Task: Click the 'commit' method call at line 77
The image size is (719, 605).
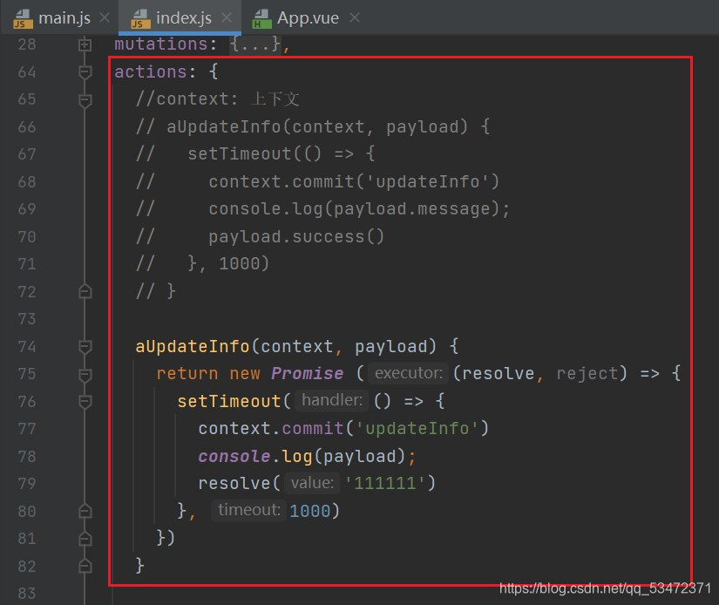Action: (313, 429)
